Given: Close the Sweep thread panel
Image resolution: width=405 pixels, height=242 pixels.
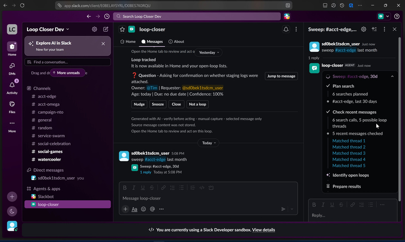Looking at the screenshot, I should tap(394, 29).
